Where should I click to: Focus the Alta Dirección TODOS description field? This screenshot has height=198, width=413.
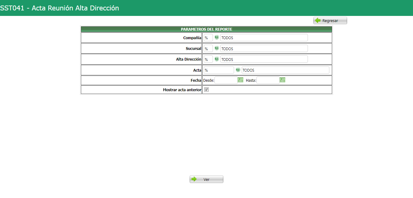264,59
